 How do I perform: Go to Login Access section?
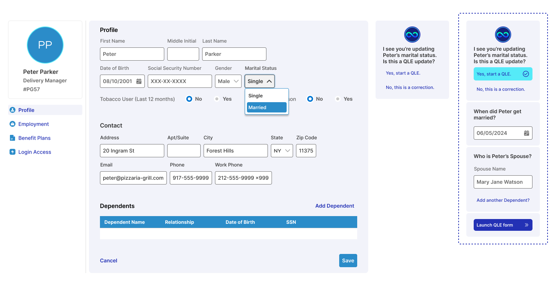tap(35, 152)
